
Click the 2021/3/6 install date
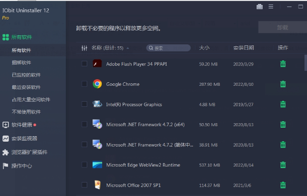(242, 185)
